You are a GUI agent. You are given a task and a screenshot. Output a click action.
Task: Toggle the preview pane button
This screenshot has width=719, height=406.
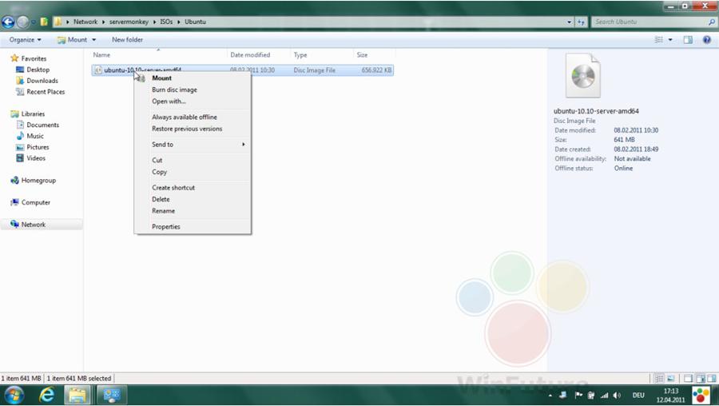pyautogui.click(x=688, y=40)
